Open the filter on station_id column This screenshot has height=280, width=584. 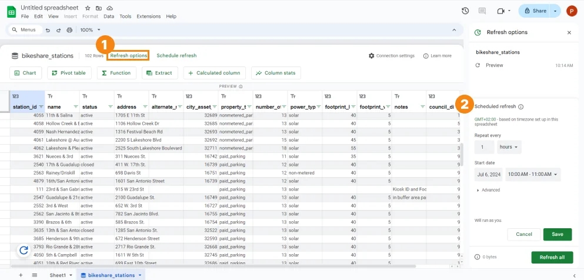tap(41, 107)
